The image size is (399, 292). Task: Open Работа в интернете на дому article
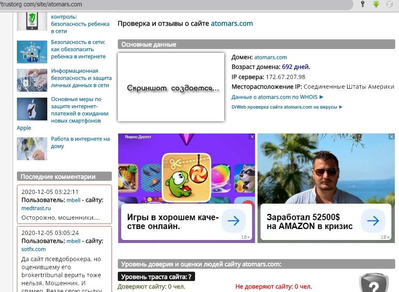click(80, 142)
